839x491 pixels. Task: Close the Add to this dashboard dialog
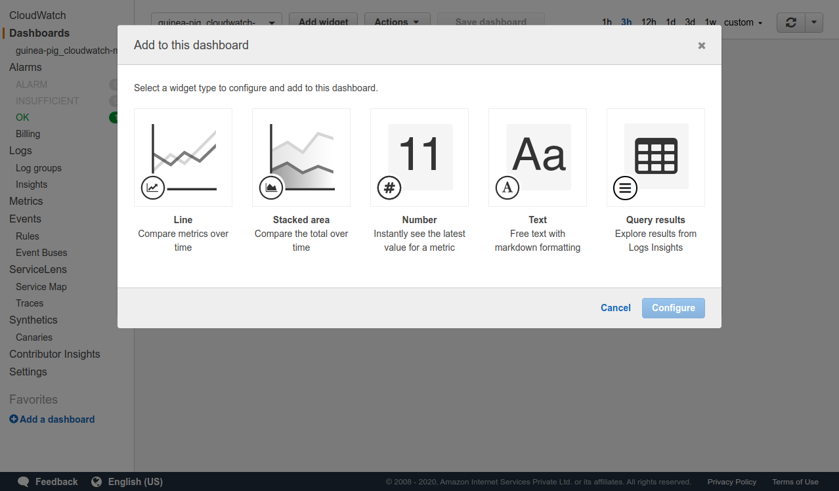701,45
